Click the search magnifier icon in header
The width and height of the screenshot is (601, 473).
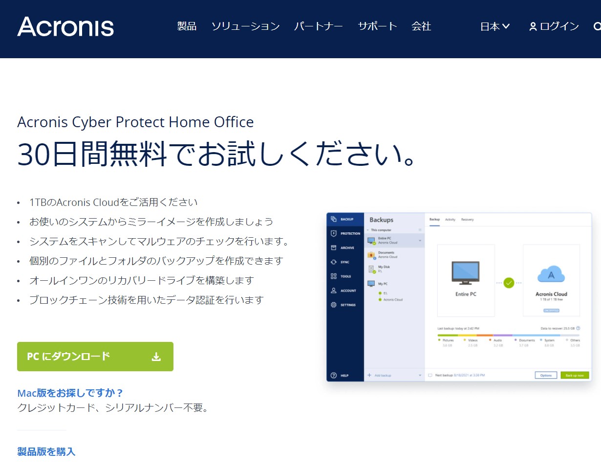click(x=597, y=26)
